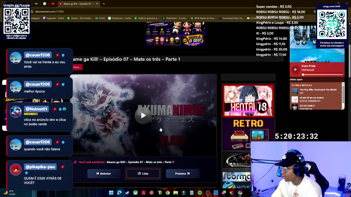Open Microsoft Edge from taskbar
The image size is (351, 197).
119,193
